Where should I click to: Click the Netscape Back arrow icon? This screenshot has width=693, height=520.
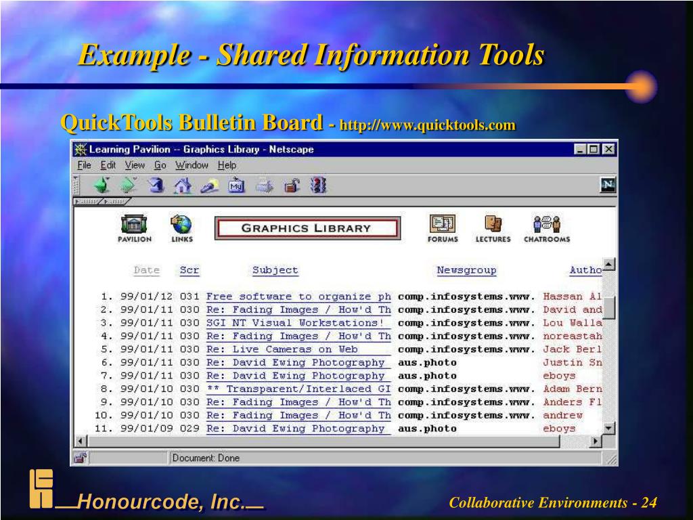click(x=102, y=185)
